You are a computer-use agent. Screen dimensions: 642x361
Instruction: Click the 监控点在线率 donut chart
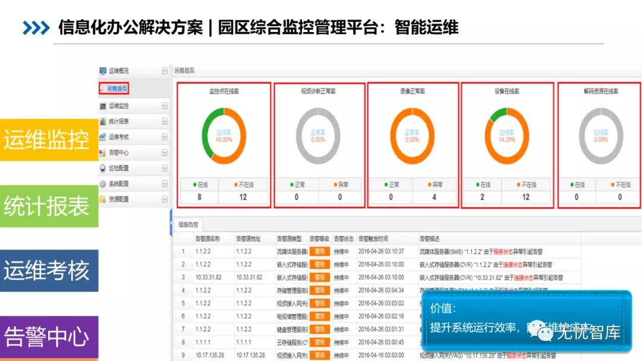[x=224, y=136]
